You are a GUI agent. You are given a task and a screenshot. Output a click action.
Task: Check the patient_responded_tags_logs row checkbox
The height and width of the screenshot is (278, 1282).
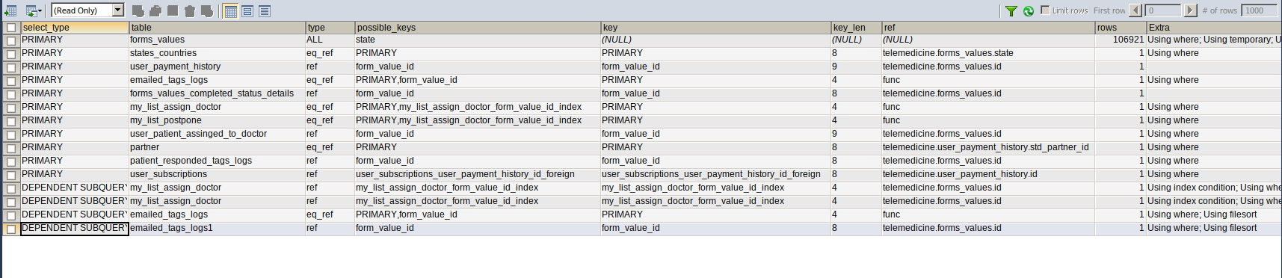[x=11, y=161]
